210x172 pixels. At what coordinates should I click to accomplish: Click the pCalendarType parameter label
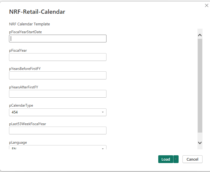click(23, 105)
